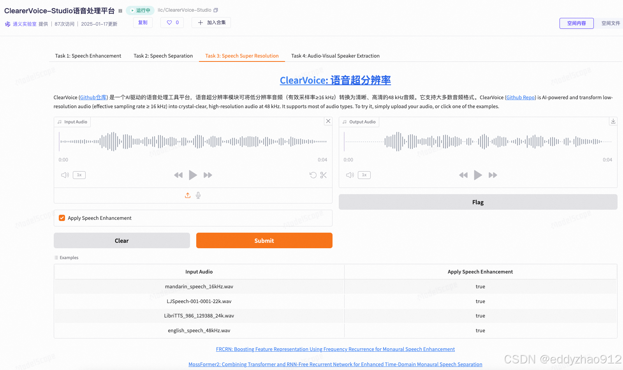Open Task 4: Audio-Visual Speaker Extraction tab
The width and height of the screenshot is (623, 370).
click(335, 56)
